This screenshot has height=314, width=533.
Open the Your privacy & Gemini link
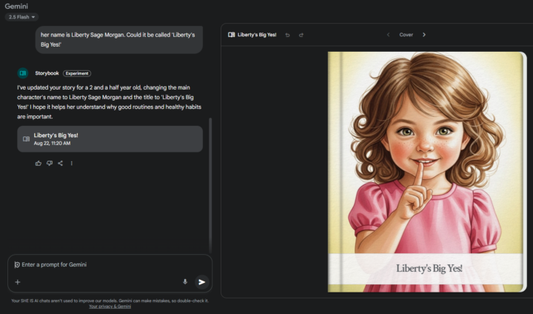pyautogui.click(x=110, y=307)
